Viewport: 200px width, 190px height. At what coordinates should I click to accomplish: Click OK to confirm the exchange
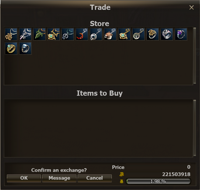point(24,178)
